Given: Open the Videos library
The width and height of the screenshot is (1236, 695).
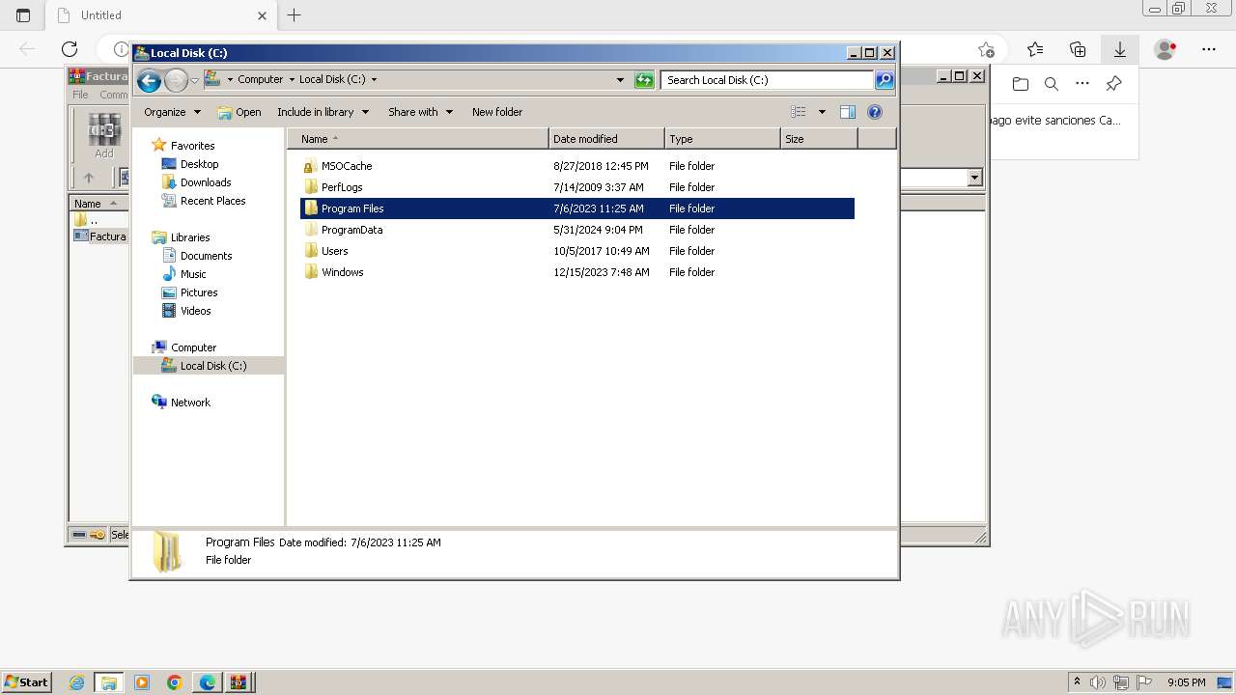Looking at the screenshot, I should 195,311.
